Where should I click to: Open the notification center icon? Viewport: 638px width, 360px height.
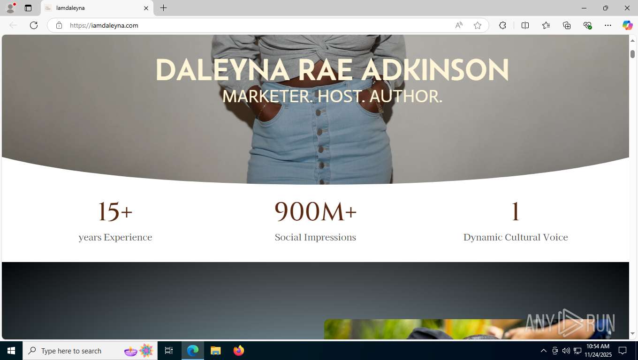click(623, 351)
